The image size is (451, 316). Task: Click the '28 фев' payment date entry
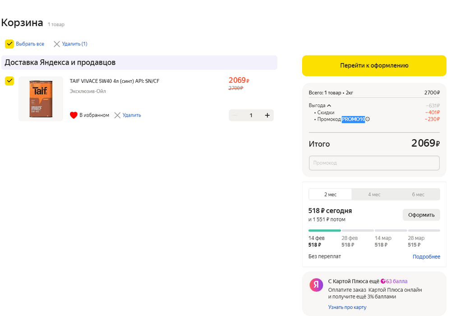tap(350, 241)
